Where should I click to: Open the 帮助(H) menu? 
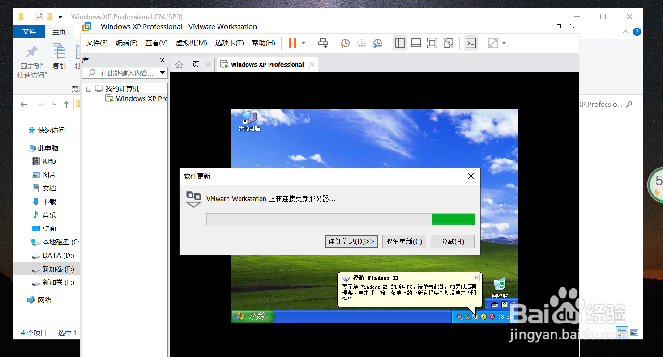(x=264, y=43)
